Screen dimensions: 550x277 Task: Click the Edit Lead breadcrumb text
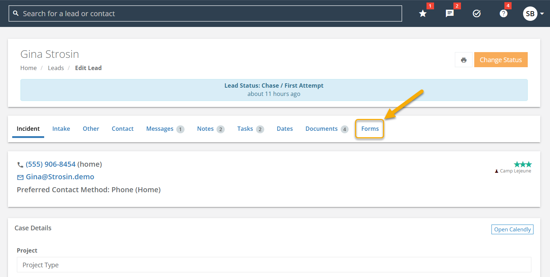[88, 68]
